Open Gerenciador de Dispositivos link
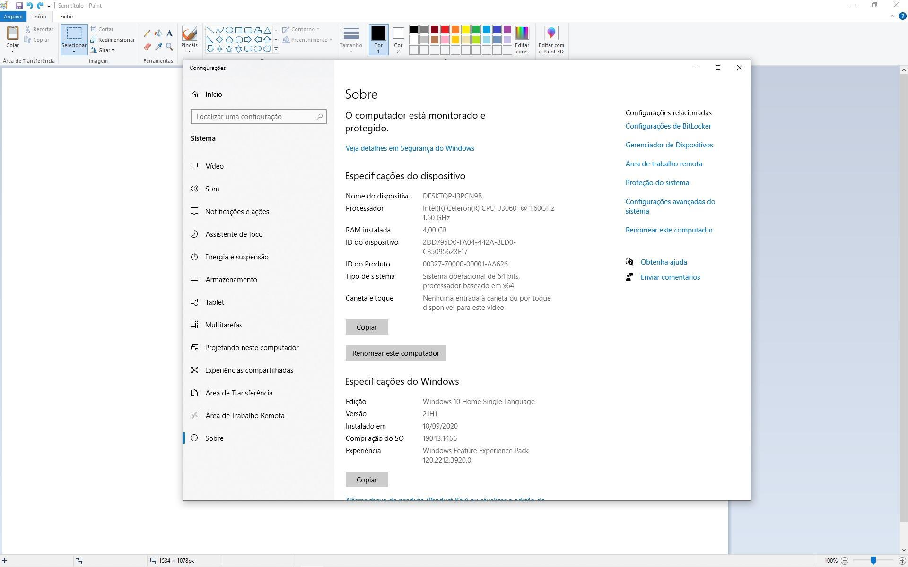The image size is (908, 567). [x=669, y=145]
